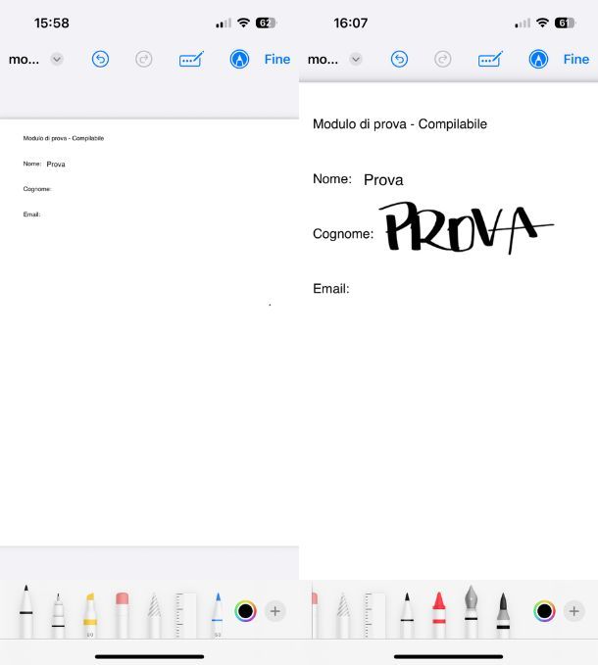The height and width of the screenshot is (665, 598).
Task: Select the pink eraser in left toolbar
Action: (x=122, y=615)
